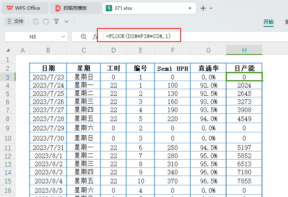The height and width of the screenshot is (197, 288).
Task: Click 星期三 in the 2023/8/2 row
Action: pos(84,164)
